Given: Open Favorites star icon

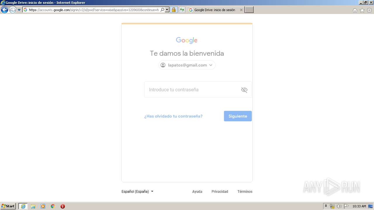Looking at the screenshot, I should [x=362, y=10].
